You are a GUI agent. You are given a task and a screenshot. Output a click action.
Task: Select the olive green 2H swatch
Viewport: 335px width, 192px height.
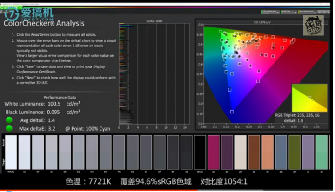tap(295, 152)
